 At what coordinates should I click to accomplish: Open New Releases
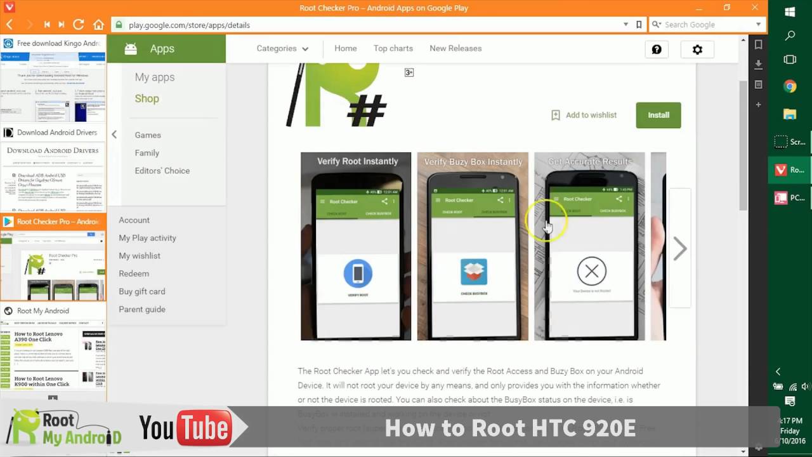tap(455, 48)
